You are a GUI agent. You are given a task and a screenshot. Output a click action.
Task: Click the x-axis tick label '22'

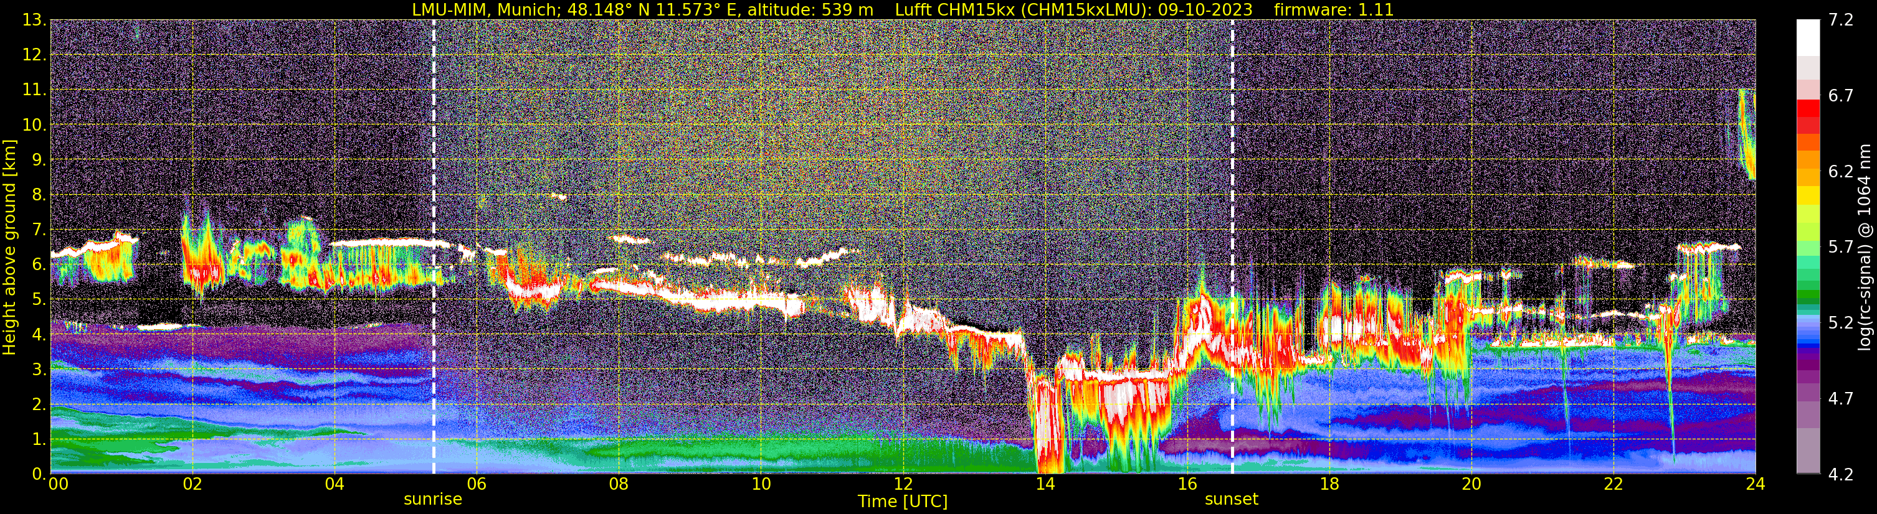coord(1613,484)
